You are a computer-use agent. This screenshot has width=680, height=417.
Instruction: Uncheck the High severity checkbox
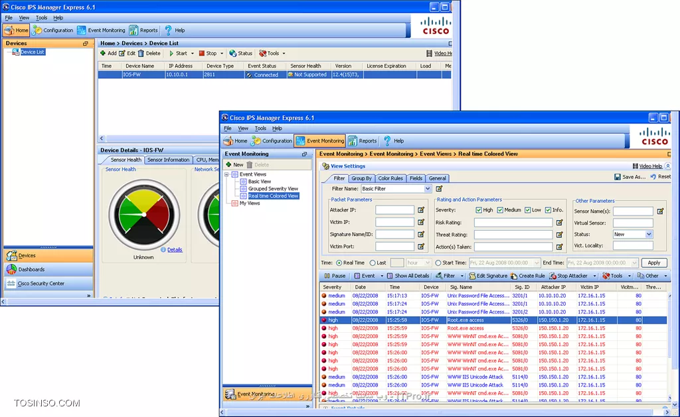tap(478, 210)
